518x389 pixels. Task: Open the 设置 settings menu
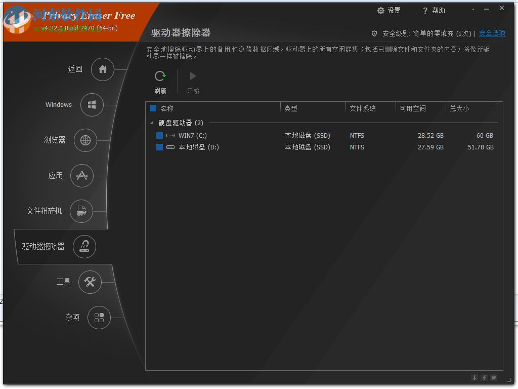pos(388,10)
